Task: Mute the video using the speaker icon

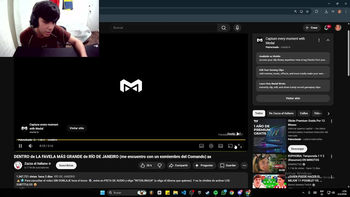Action: [30, 146]
